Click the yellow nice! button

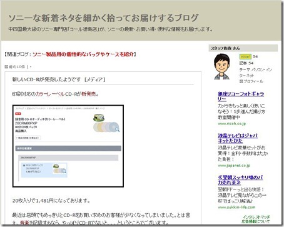pos(245,56)
